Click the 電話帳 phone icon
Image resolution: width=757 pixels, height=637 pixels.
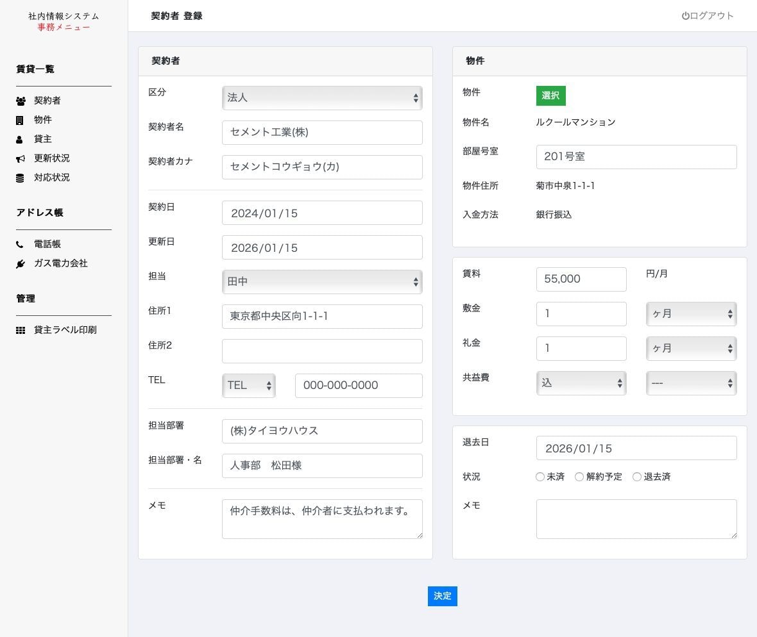(x=19, y=244)
